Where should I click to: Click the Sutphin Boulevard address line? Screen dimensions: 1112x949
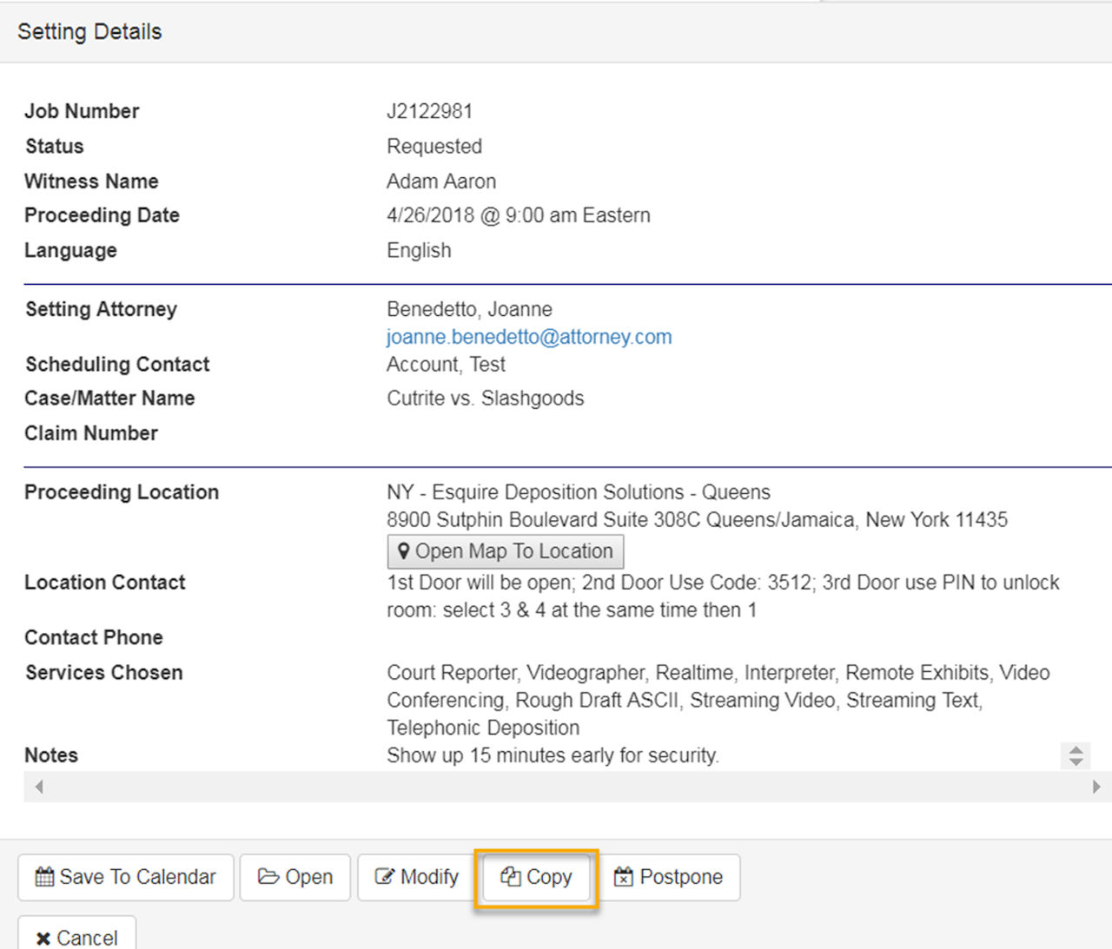pos(696,520)
